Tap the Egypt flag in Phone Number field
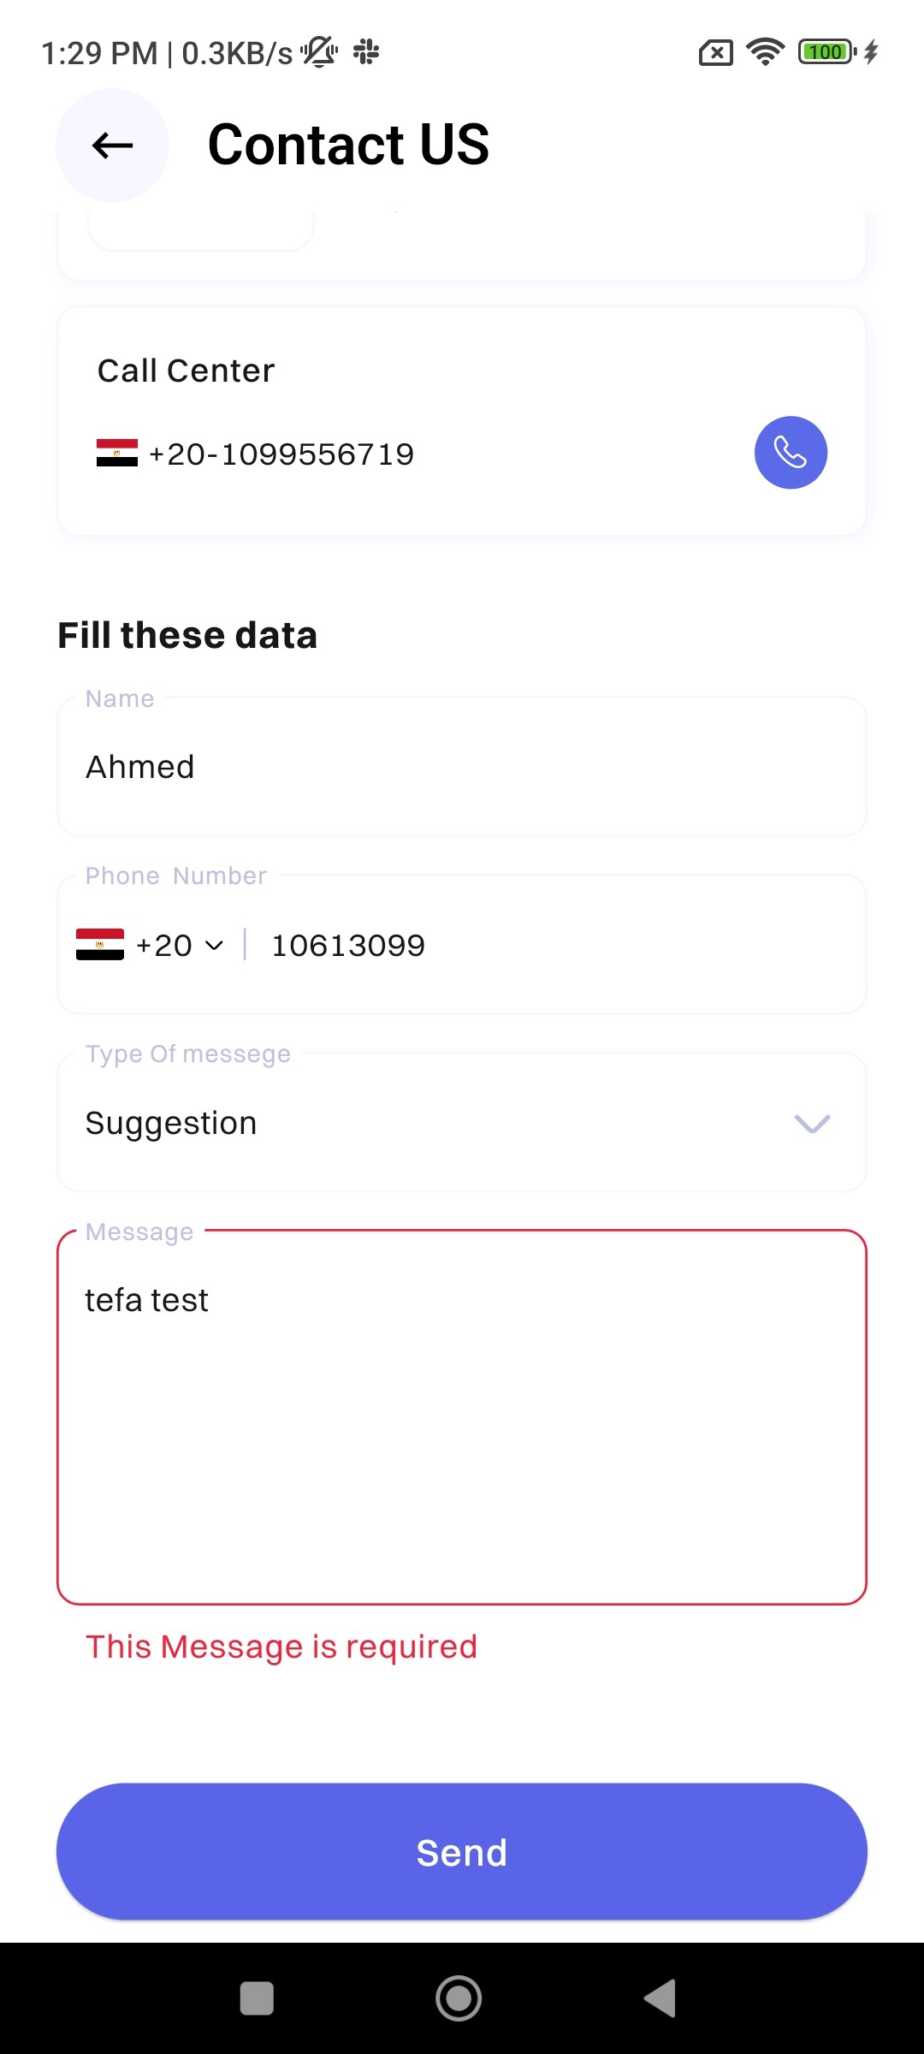 [x=100, y=945]
